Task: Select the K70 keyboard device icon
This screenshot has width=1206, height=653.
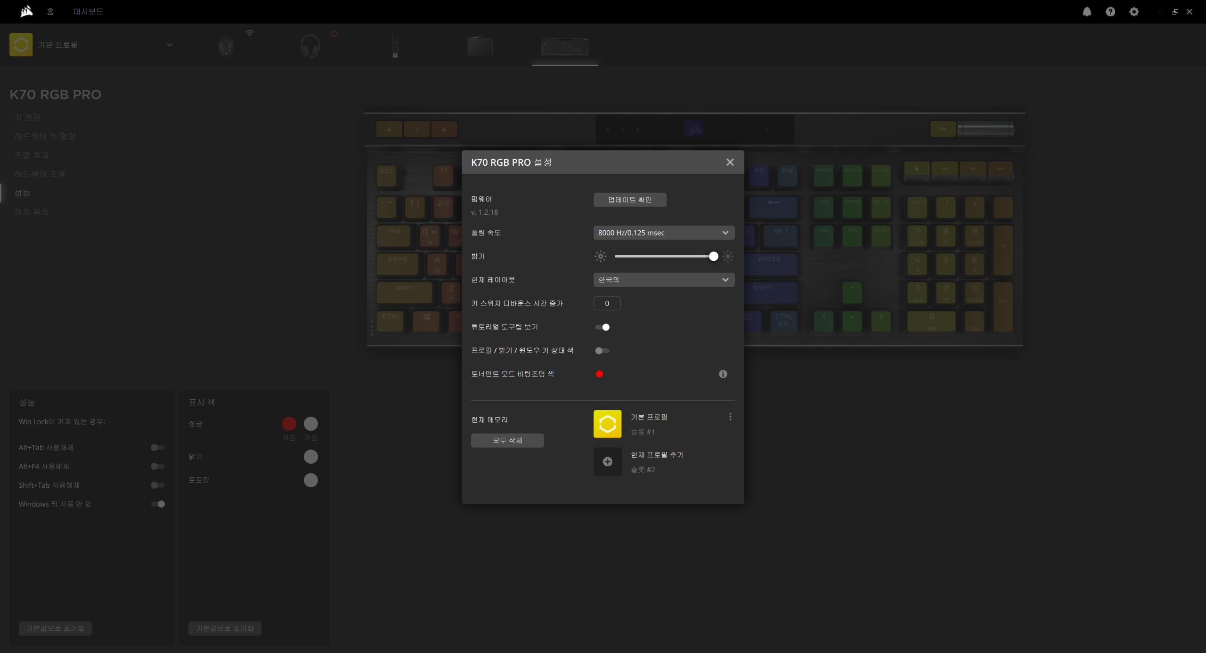Action: point(565,47)
